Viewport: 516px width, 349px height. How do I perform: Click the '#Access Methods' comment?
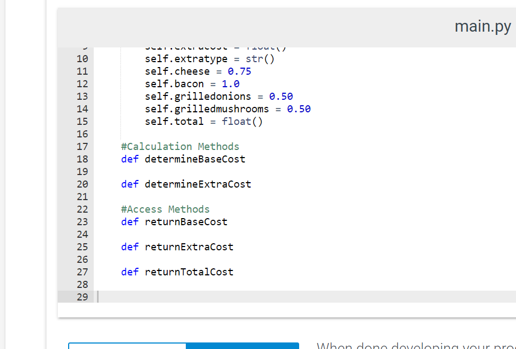(165, 209)
